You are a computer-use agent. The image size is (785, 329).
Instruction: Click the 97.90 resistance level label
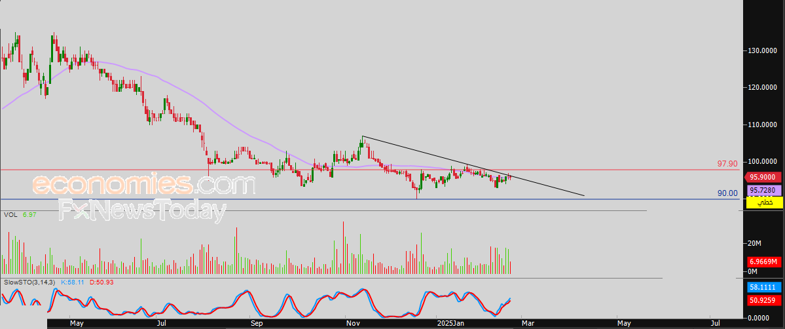click(727, 163)
